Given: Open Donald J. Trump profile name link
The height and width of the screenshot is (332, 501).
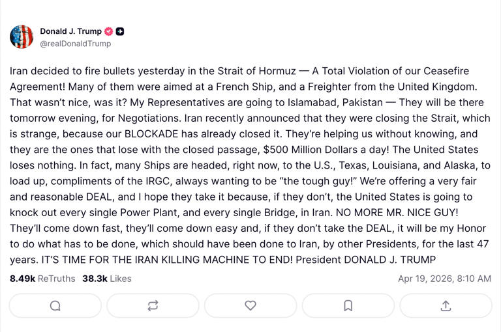Looking at the screenshot, I should coord(70,31).
